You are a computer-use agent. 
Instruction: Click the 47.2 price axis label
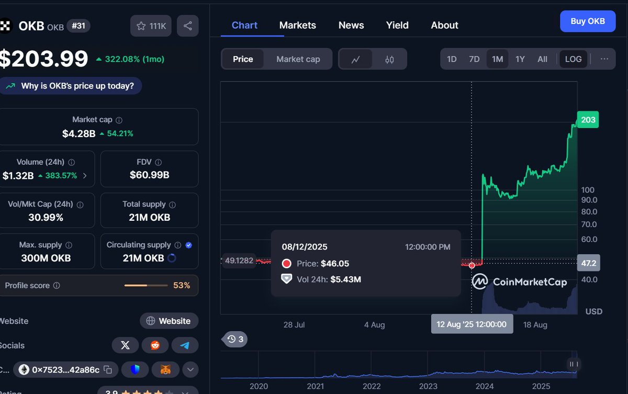(588, 263)
